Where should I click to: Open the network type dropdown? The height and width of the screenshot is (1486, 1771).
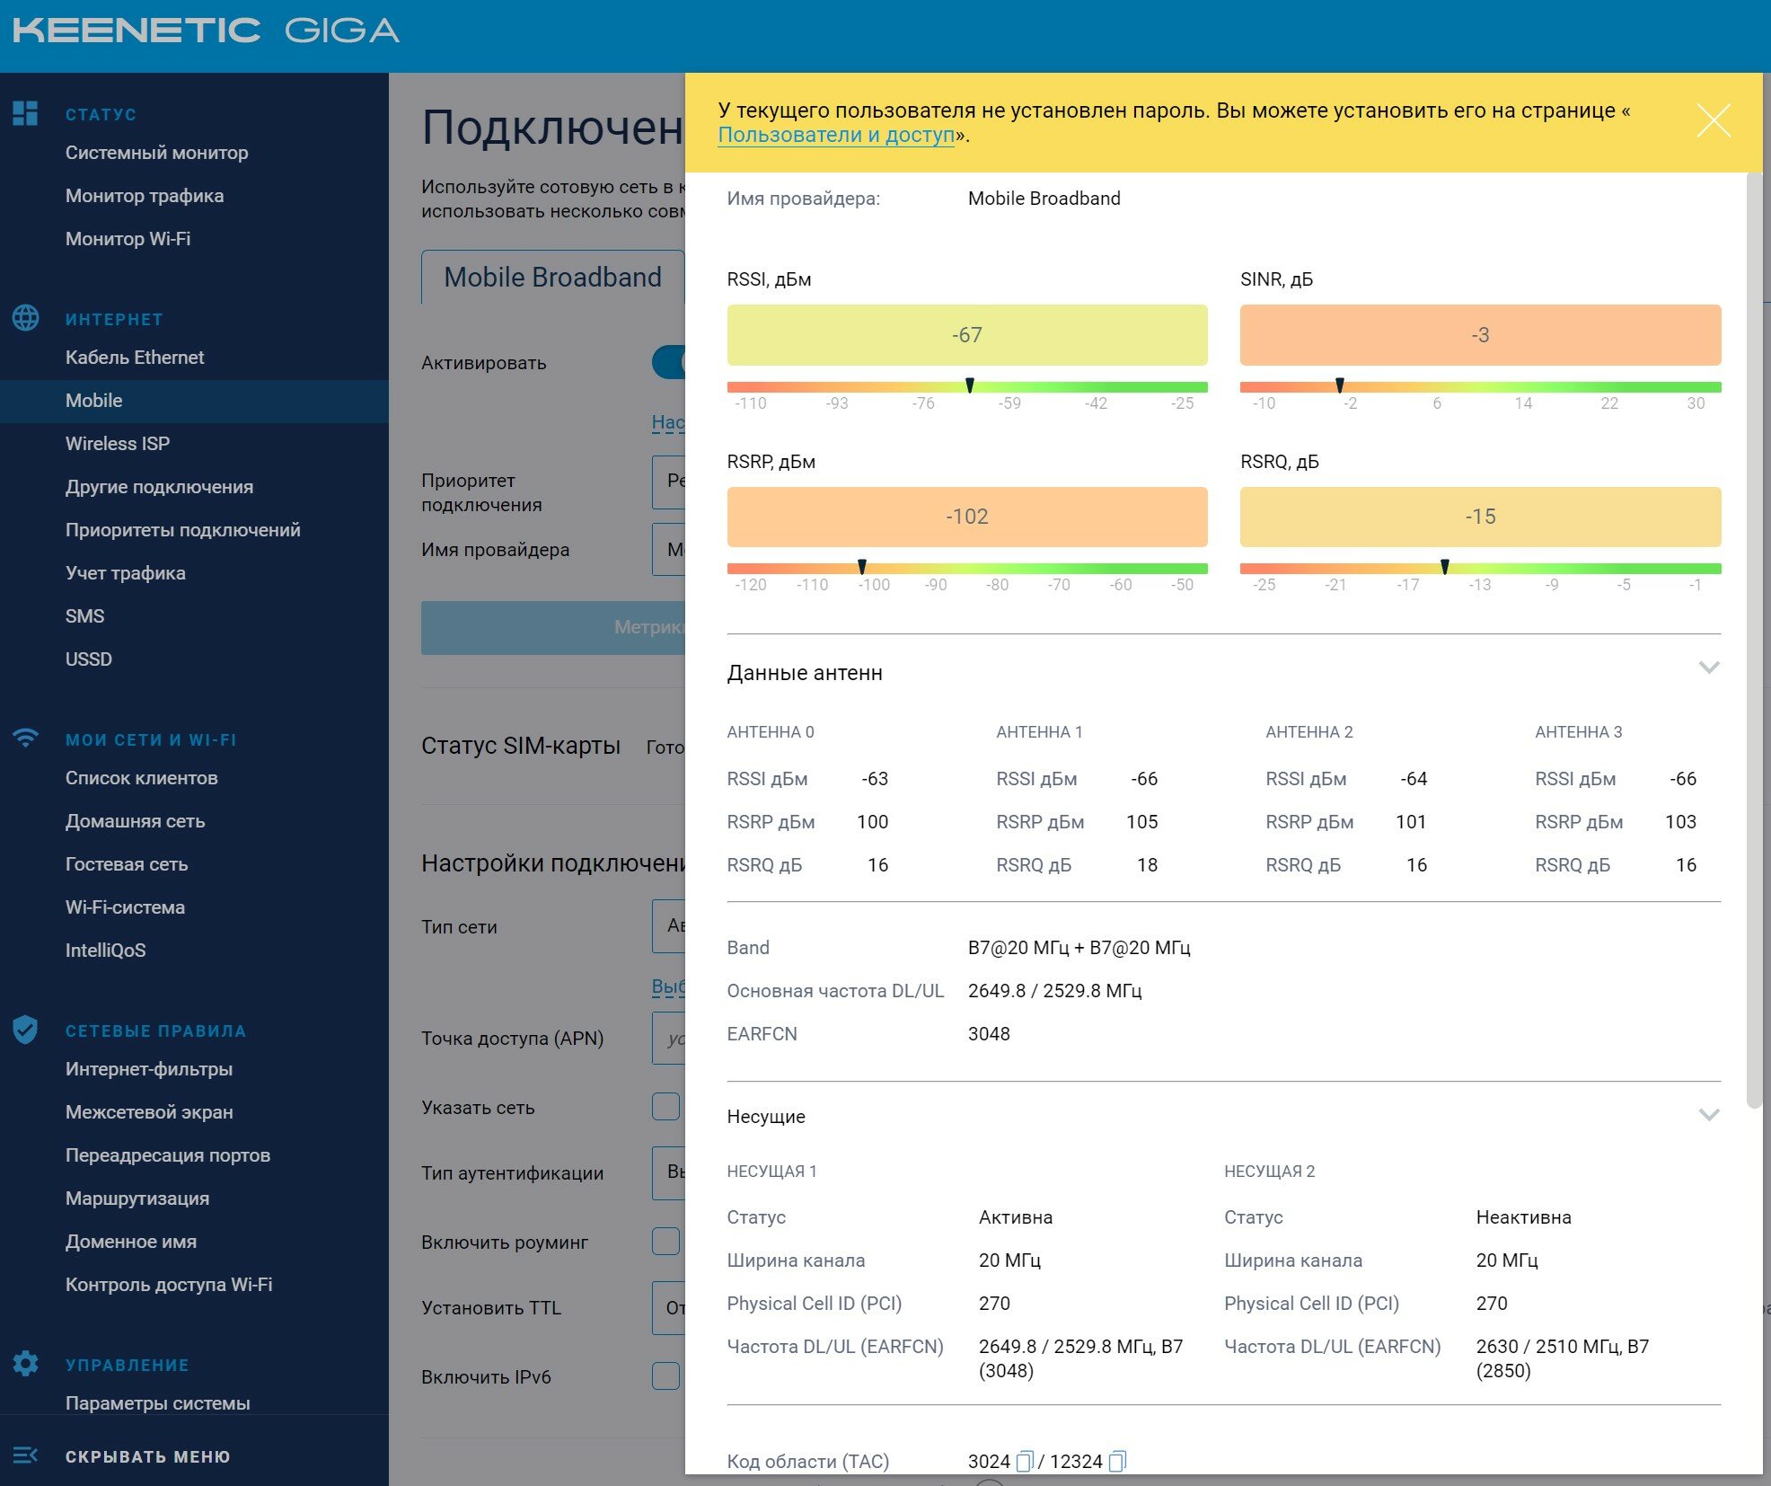(669, 926)
